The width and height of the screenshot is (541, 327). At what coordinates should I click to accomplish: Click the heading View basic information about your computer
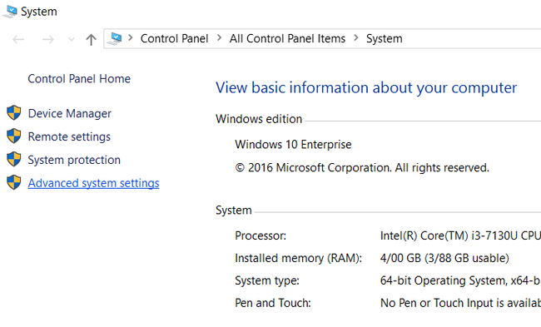click(366, 87)
